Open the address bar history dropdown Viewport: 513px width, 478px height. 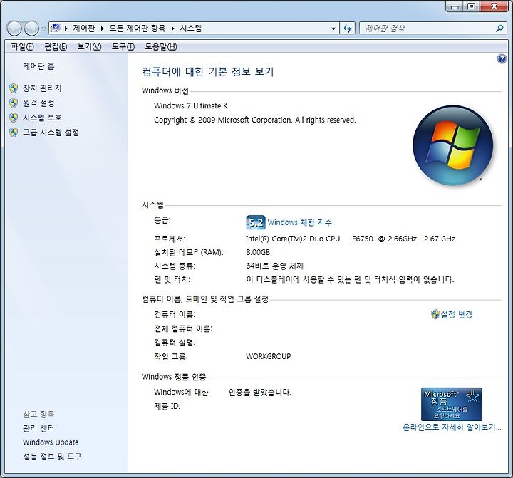tap(333, 28)
